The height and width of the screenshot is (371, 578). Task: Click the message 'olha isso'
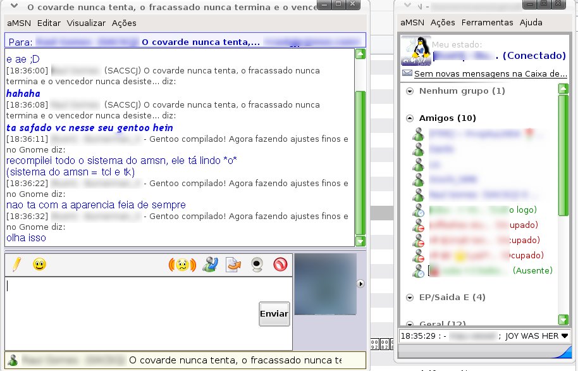26,238
